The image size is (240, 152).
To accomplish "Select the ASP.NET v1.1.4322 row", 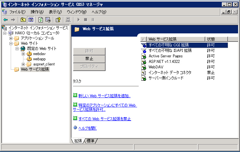I will [184, 62].
